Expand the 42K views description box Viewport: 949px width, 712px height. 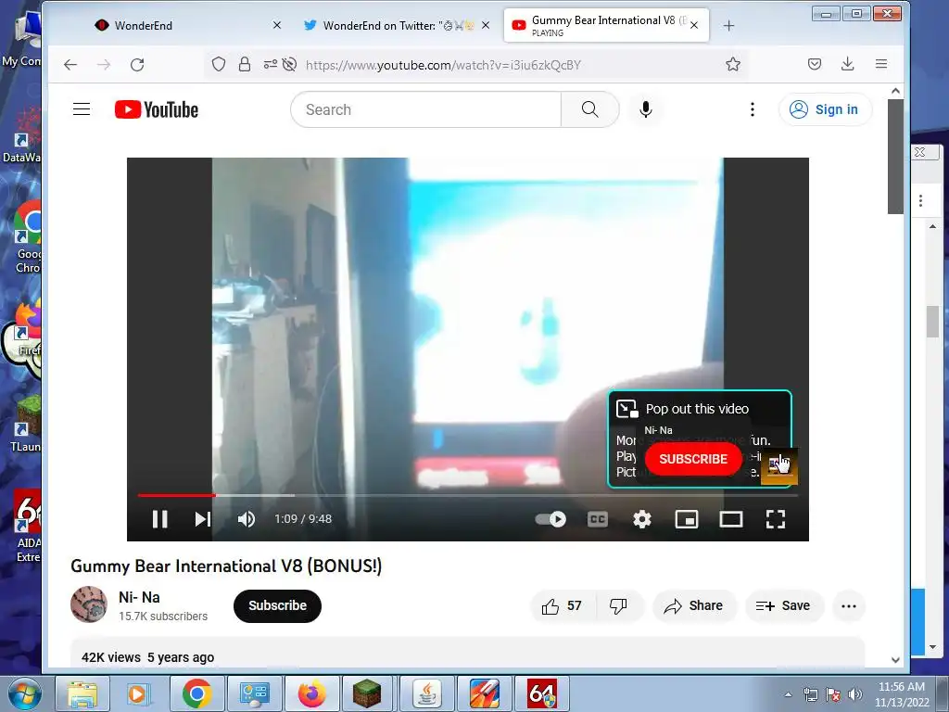pyautogui.click(x=467, y=654)
